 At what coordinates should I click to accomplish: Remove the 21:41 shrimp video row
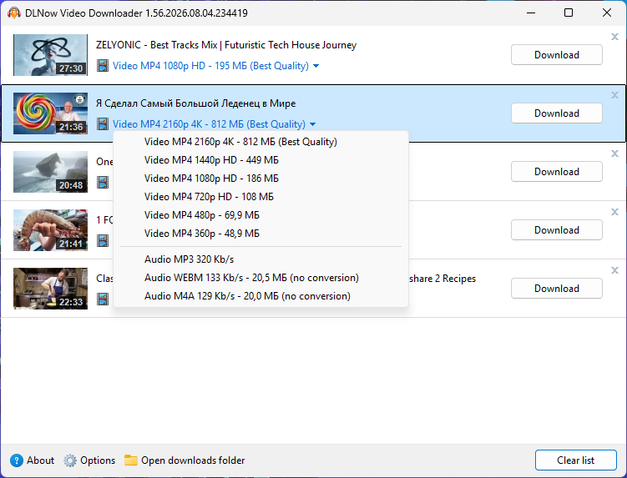click(614, 212)
